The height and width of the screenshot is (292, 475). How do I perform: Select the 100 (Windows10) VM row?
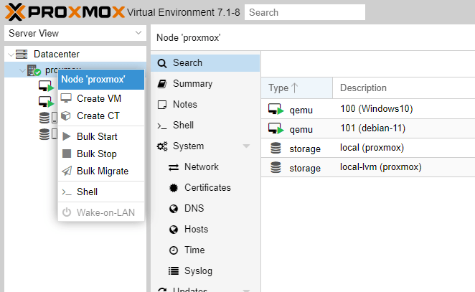click(x=366, y=109)
